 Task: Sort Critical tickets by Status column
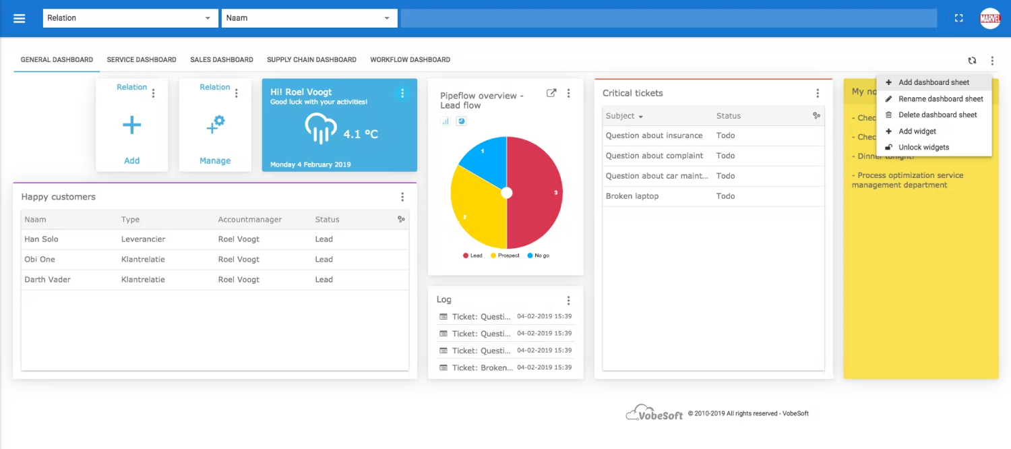[728, 116]
